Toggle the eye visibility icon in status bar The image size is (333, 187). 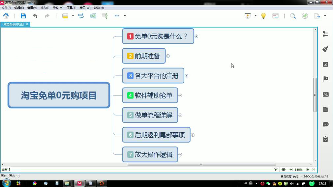coord(283,170)
